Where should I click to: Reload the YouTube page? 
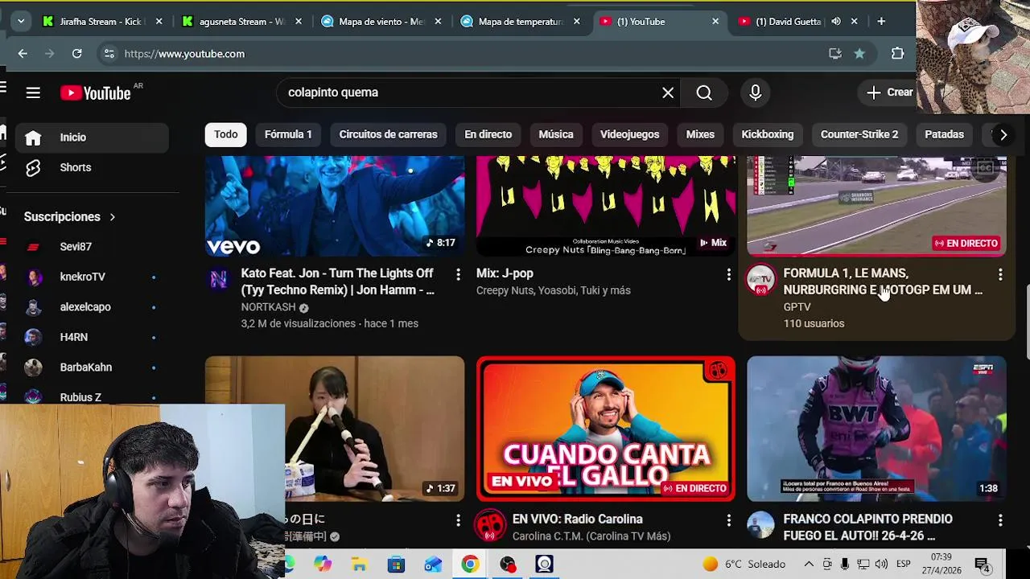pos(76,54)
